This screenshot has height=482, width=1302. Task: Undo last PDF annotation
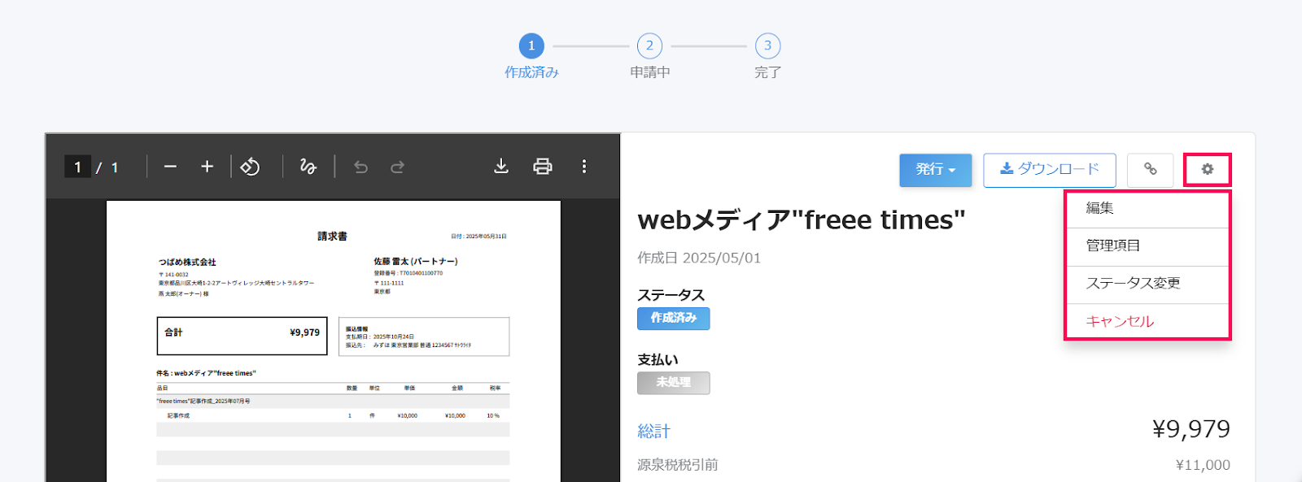[x=360, y=167]
